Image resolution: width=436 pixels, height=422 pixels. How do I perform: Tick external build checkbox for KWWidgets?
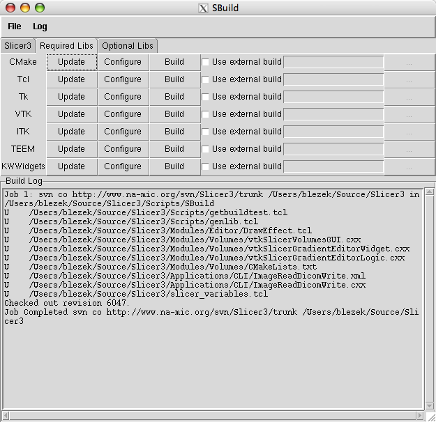tap(206, 166)
